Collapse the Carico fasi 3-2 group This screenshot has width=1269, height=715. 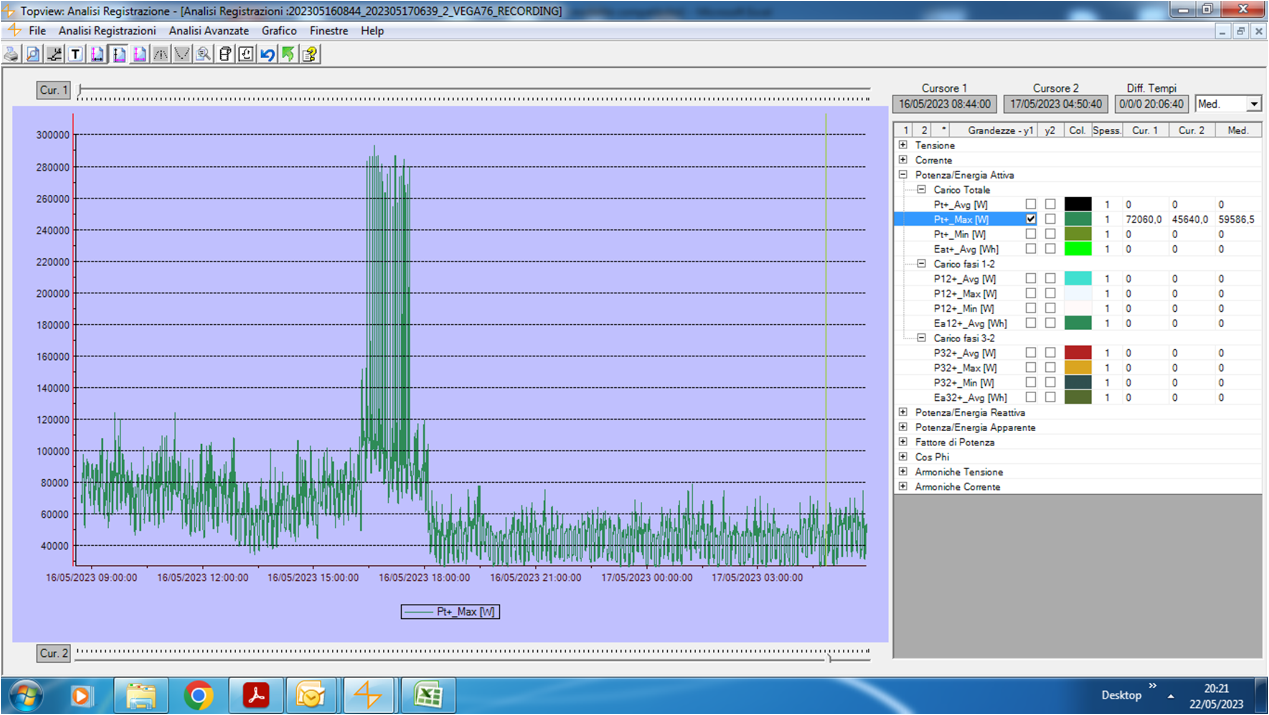pos(921,338)
